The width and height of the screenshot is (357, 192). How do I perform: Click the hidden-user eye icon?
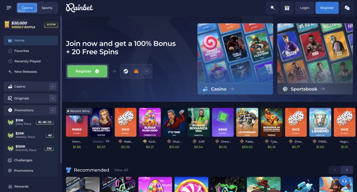coord(108,141)
